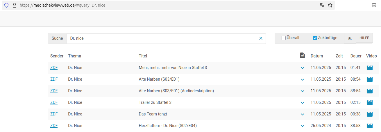Image resolution: width=381 pixels, height=132 pixels.
Task: Open video for Herzflattern (S02/E04)
Action: pyautogui.click(x=370, y=126)
